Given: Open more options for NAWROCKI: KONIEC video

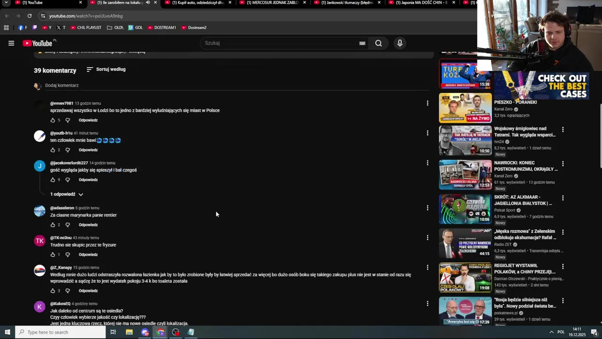Looking at the screenshot, I should point(562,164).
